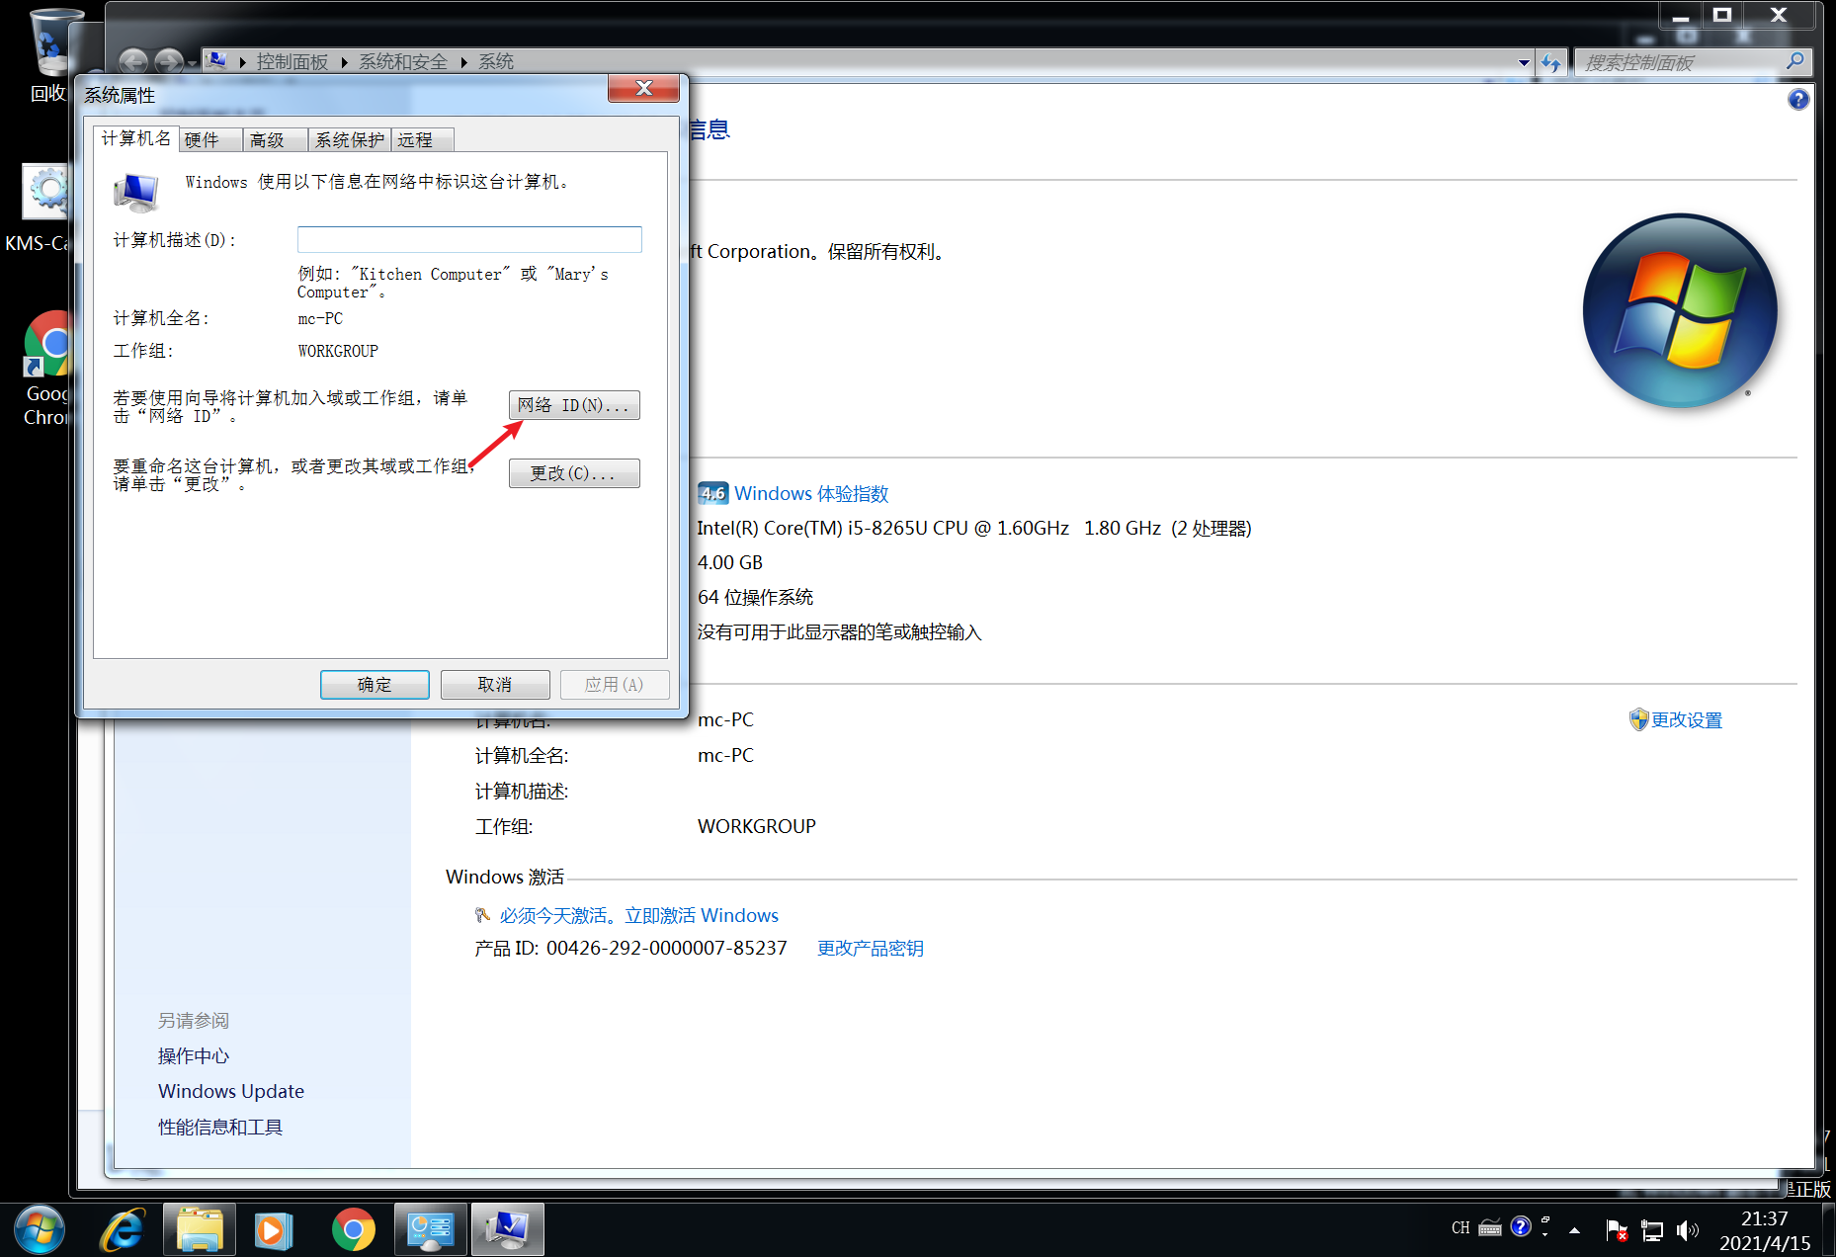1836x1257 pixels.
Task: Expand the recent pages dropdown arrow
Action: point(192,62)
